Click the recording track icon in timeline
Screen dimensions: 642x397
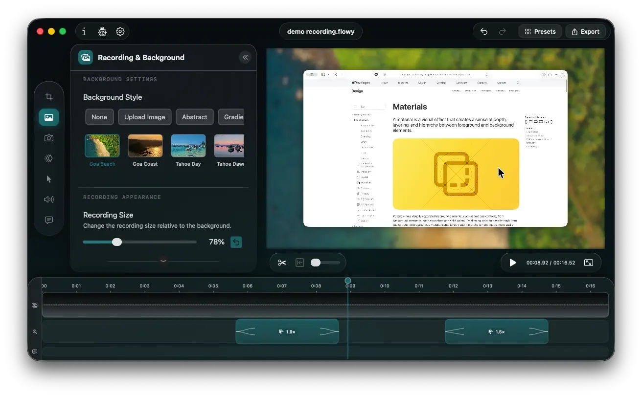35,305
